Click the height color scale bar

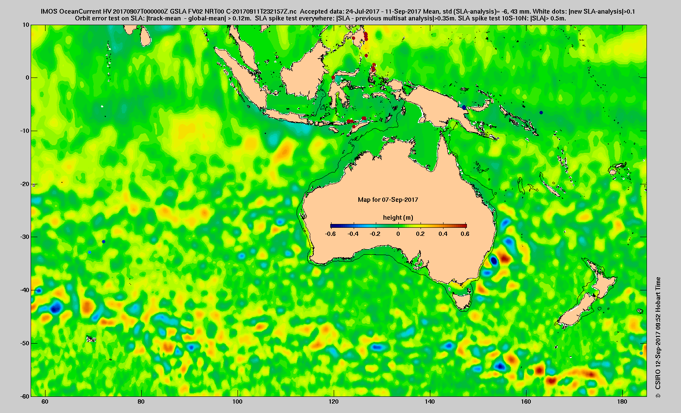pyautogui.click(x=398, y=226)
